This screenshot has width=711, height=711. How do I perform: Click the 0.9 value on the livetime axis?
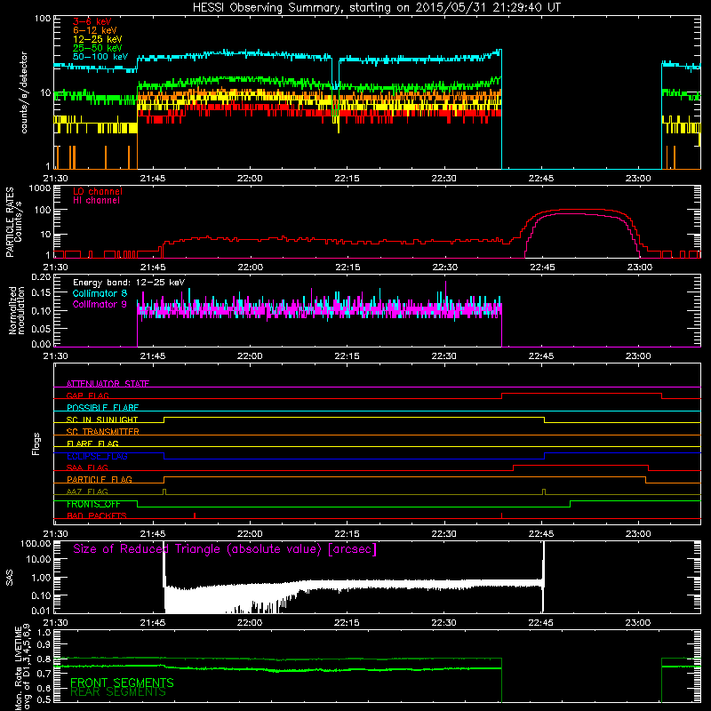click(x=44, y=644)
